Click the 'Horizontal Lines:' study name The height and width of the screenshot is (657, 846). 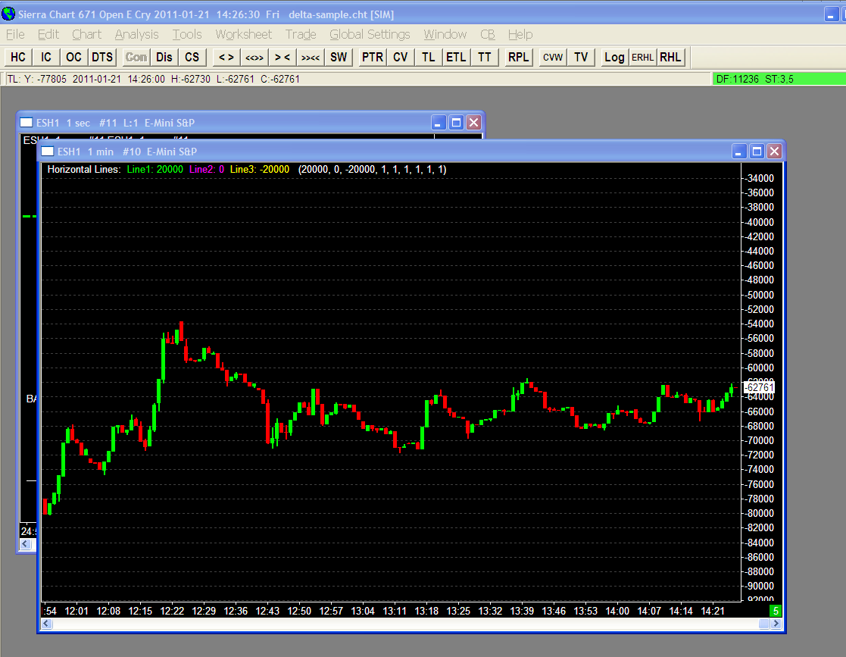(83, 170)
